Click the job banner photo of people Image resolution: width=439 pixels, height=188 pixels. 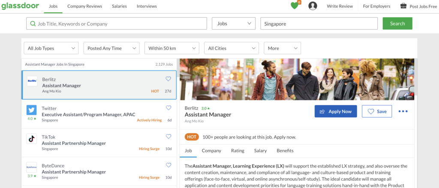tap(297, 79)
